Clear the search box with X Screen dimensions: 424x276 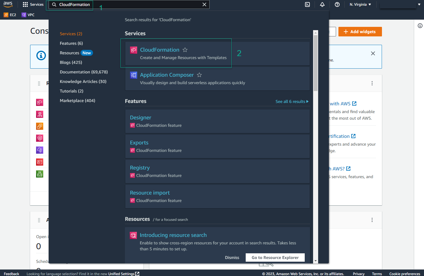click(x=204, y=4)
